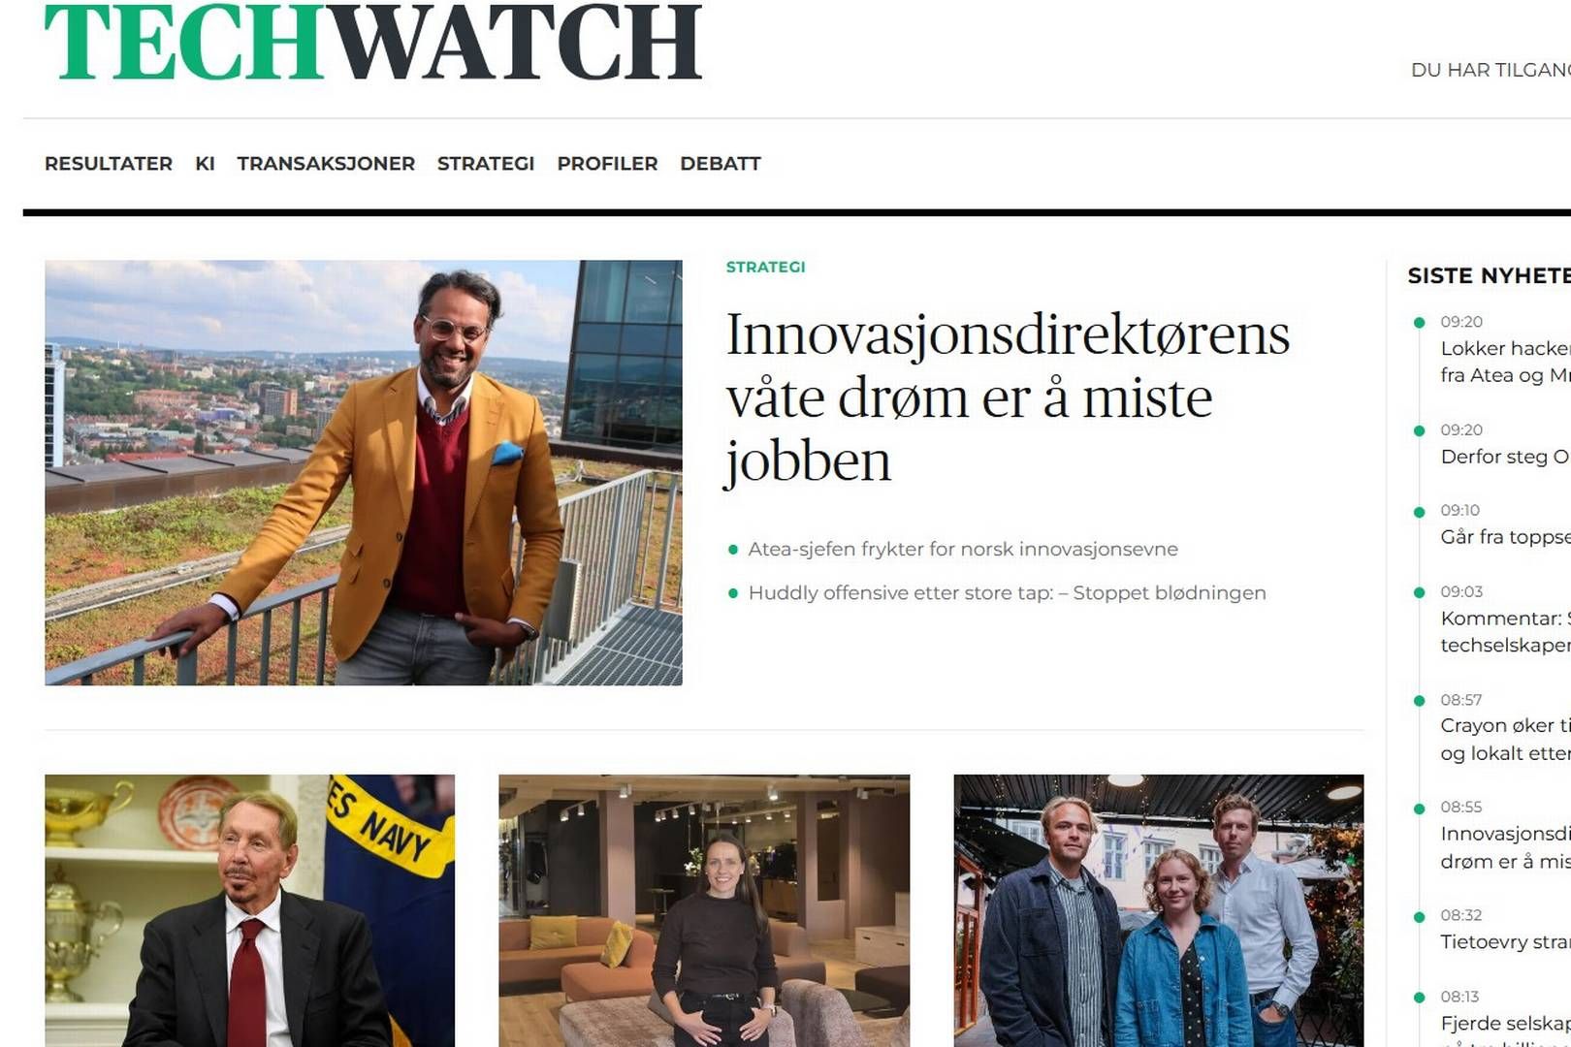Open 09:20 news item starting Derfor steg

click(1505, 457)
